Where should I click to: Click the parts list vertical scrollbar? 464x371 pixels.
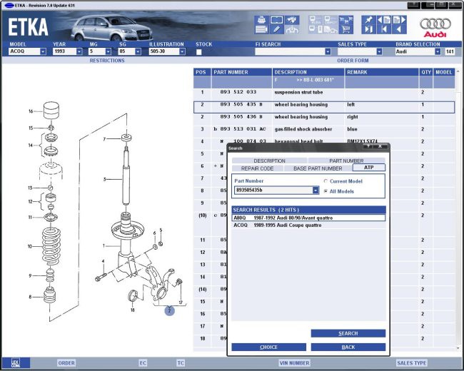pyautogui.click(x=458, y=210)
